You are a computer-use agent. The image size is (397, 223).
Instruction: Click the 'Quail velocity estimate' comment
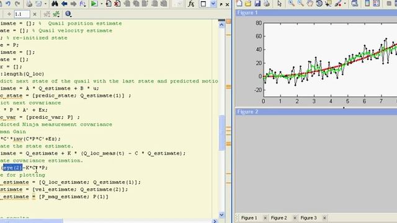coord(75,30)
